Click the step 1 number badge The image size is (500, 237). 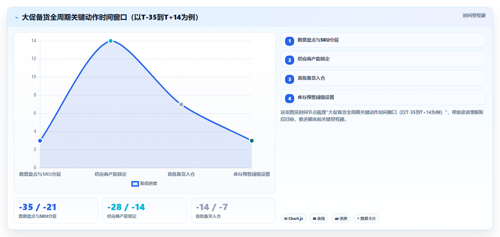[289, 41]
